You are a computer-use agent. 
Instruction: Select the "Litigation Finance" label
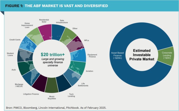(x=32, y=94)
